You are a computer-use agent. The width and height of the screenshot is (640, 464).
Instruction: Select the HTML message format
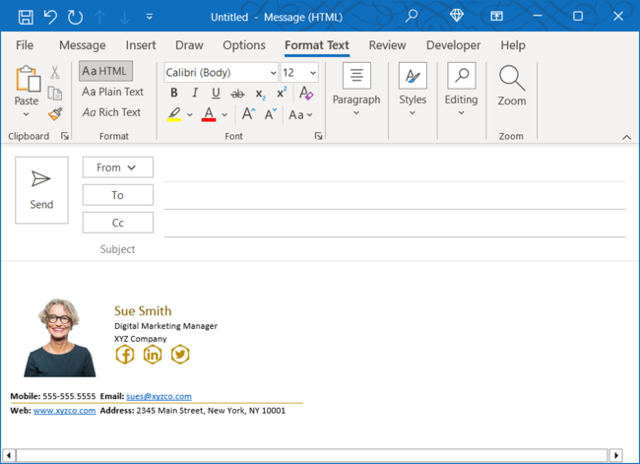pyautogui.click(x=105, y=71)
